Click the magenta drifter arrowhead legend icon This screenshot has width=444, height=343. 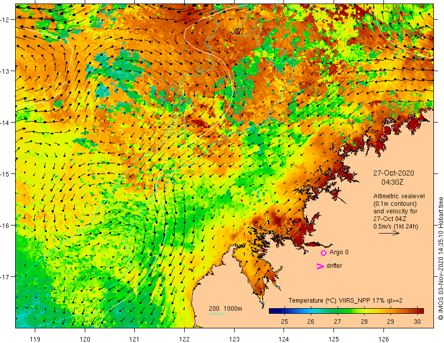point(320,266)
